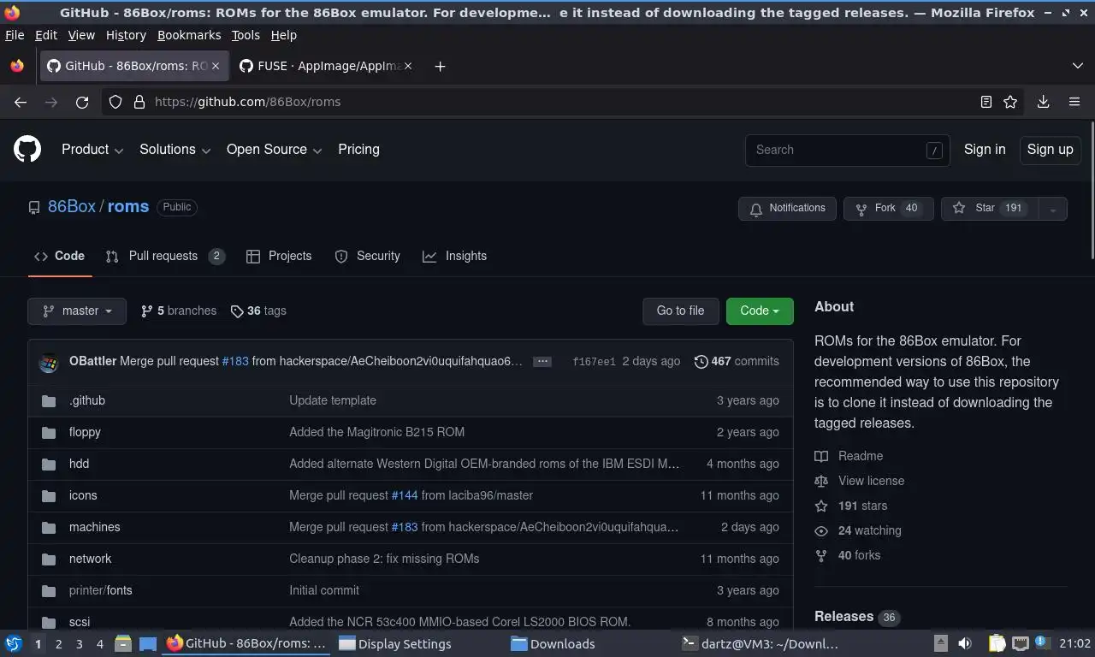1095x657 pixels.
Task: Open the system start menu icon
Action: click(13, 644)
